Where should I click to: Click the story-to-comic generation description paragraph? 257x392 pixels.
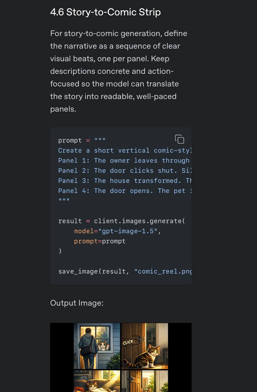pos(119,71)
